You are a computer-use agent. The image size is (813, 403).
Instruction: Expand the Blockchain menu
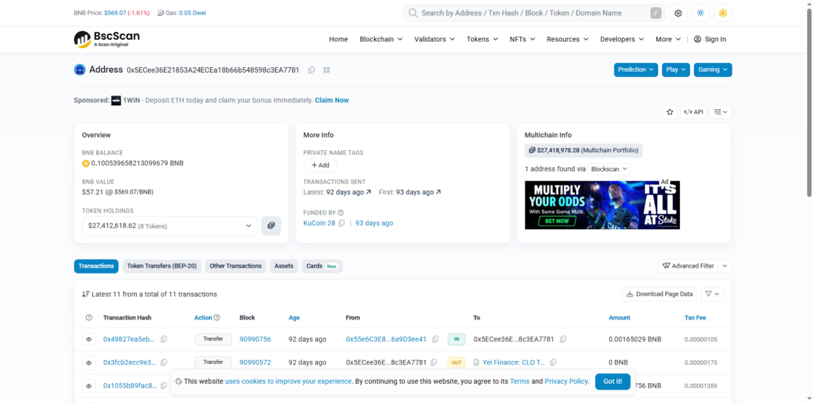point(381,39)
